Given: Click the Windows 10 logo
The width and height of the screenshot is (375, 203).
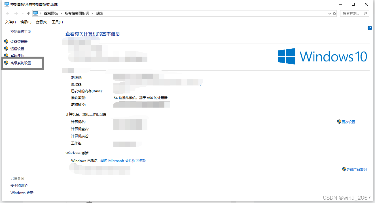Looking at the screenshot, I should click(x=323, y=56).
